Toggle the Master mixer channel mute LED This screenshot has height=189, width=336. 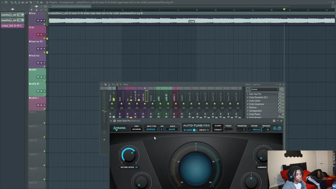(112, 104)
